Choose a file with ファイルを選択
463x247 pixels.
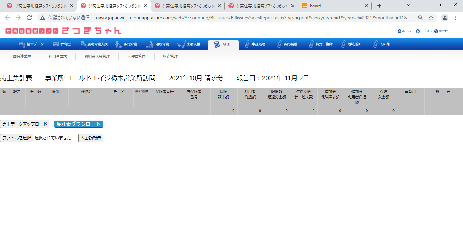(17, 138)
